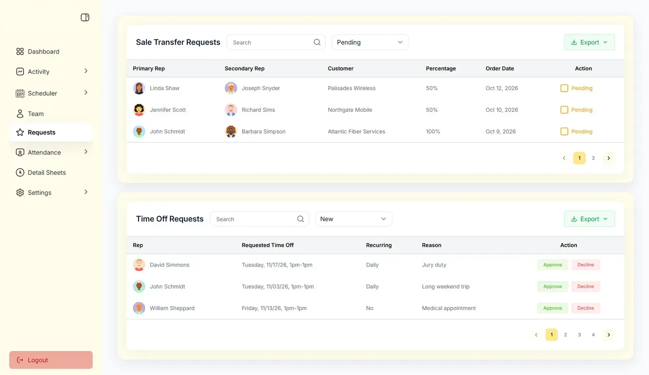Decline John Schmidt's time off request
649x375 pixels.
pyautogui.click(x=586, y=287)
